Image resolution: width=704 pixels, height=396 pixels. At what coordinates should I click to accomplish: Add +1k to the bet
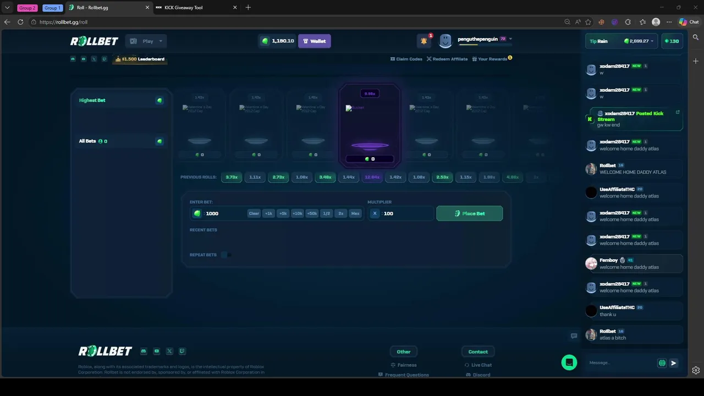[x=268, y=213]
